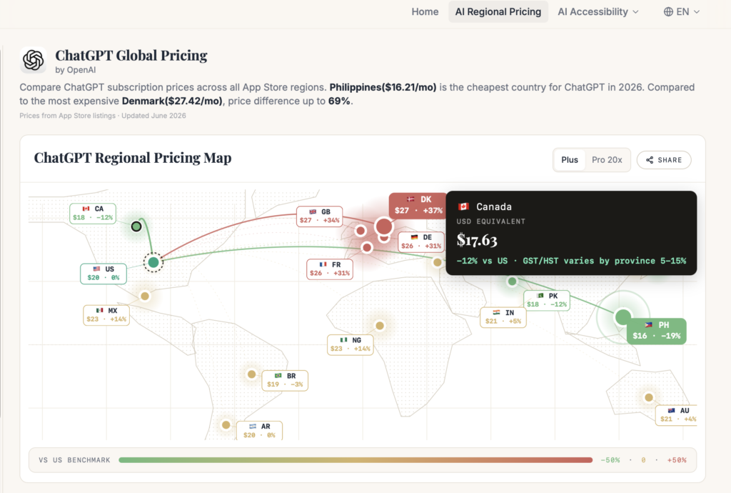
Task: Click 'ChatGPT Regional Pricing Map' heading
Action: tap(133, 158)
